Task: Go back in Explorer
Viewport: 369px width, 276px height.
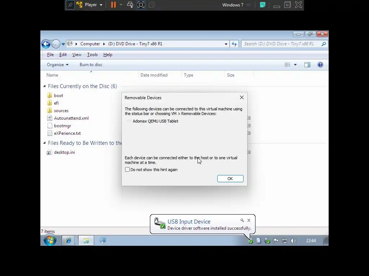Action: click(46, 44)
